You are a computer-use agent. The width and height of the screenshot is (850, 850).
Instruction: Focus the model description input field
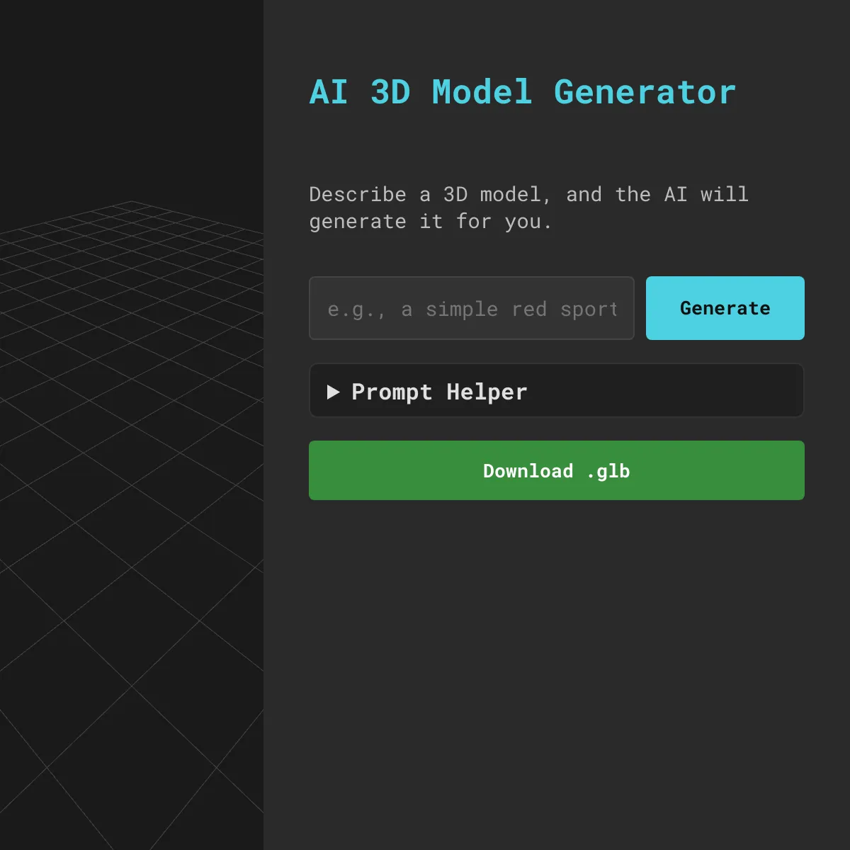(x=472, y=308)
